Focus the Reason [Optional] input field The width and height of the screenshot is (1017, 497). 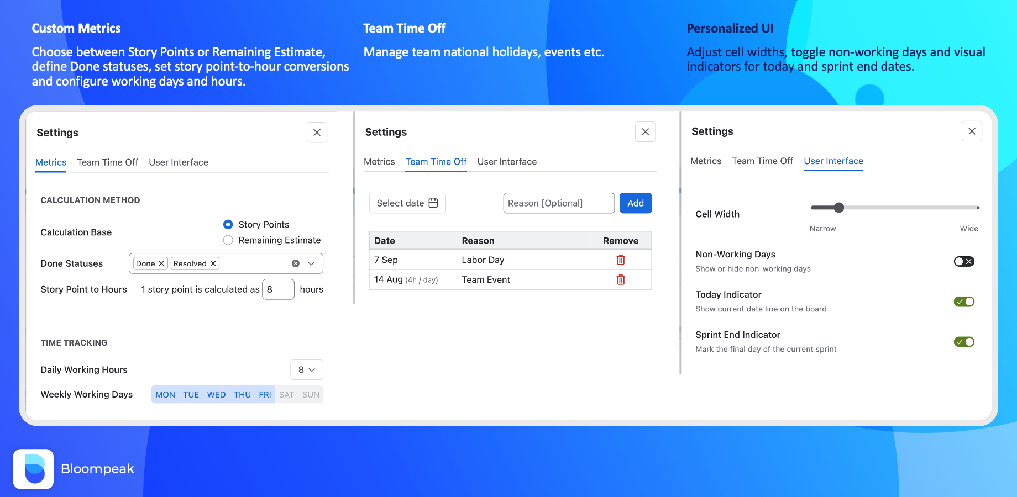tap(559, 203)
